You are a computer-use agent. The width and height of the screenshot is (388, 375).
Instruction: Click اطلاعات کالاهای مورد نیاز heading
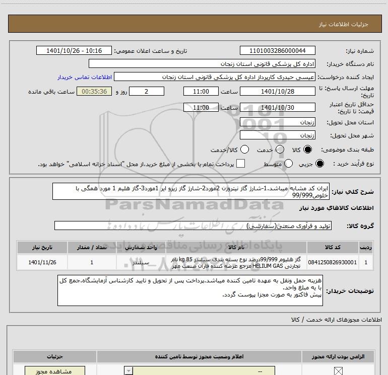(336, 208)
